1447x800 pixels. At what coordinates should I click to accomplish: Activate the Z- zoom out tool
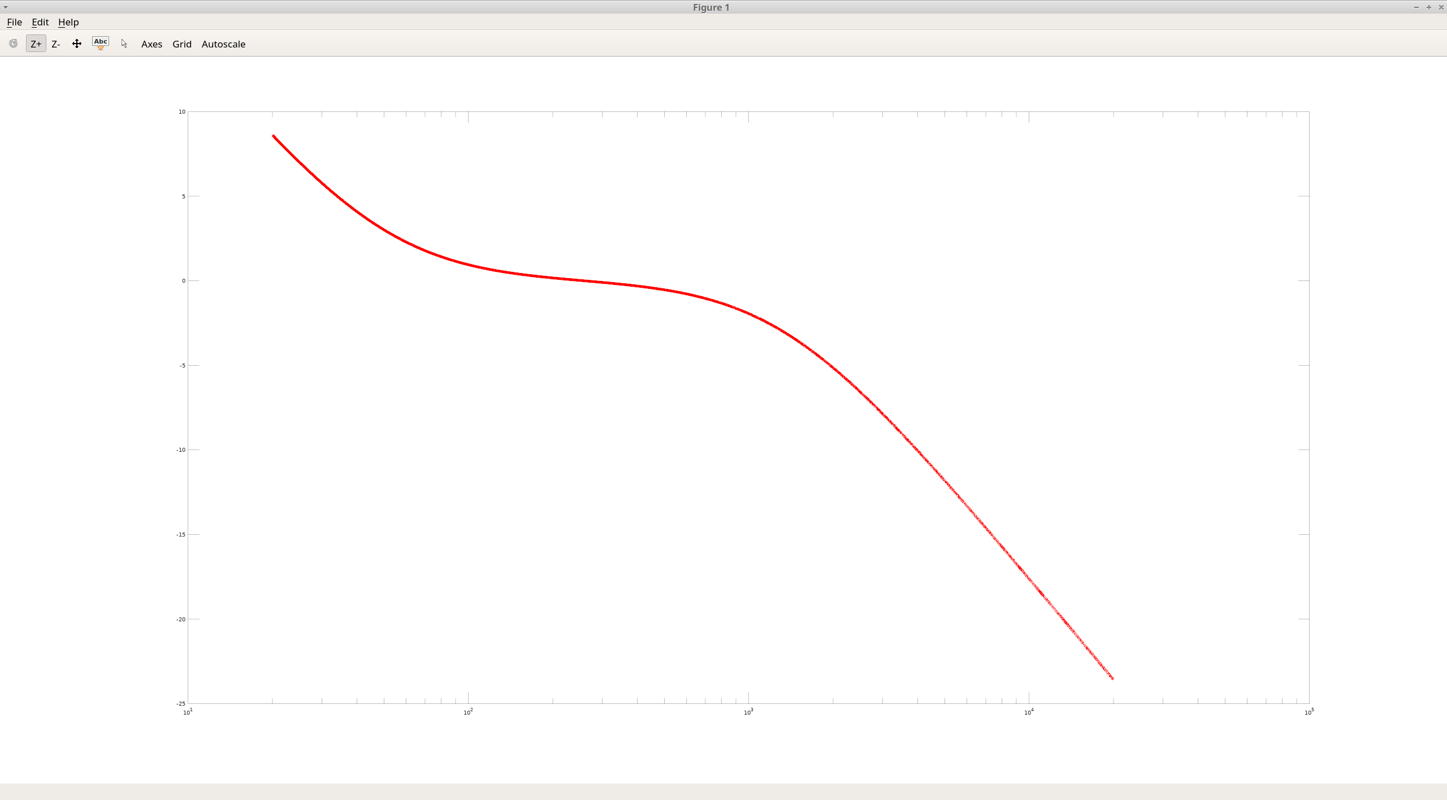coord(55,44)
